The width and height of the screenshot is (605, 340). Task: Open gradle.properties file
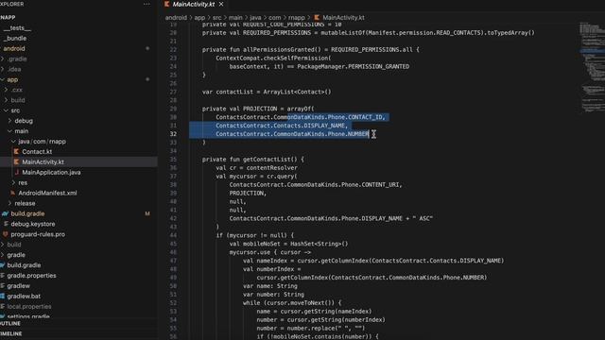(x=31, y=275)
